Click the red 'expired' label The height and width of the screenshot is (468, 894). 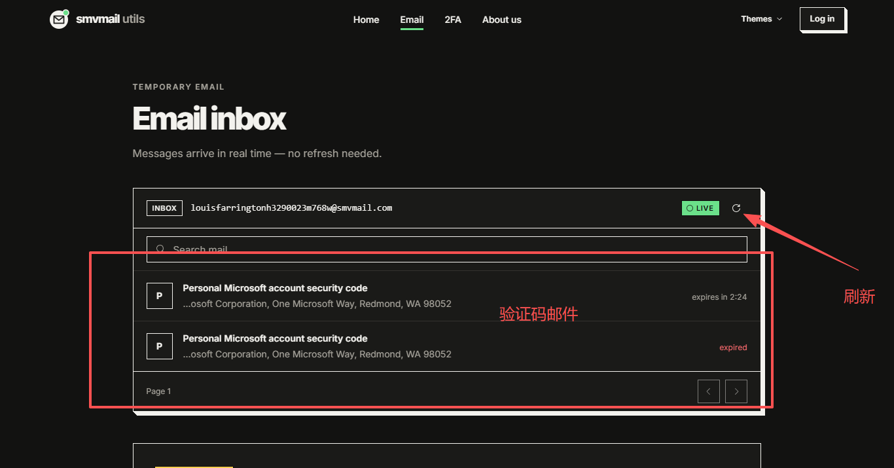tap(733, 348)
